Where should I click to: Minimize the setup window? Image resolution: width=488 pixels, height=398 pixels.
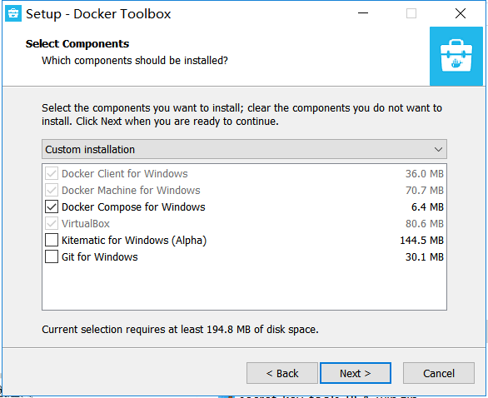tap(363, 13)
